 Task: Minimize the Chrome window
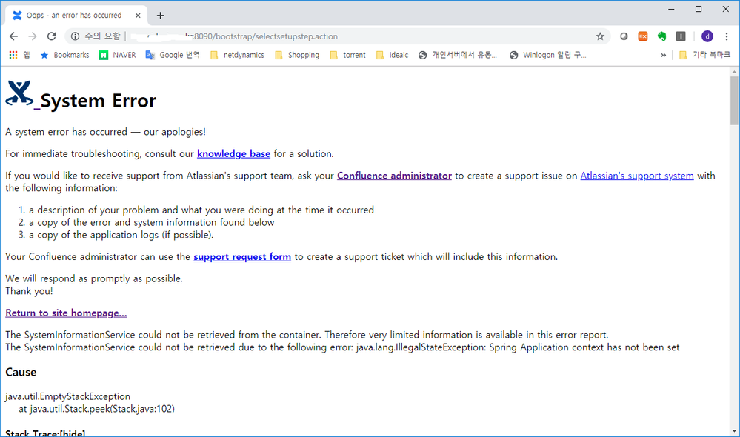671,9
